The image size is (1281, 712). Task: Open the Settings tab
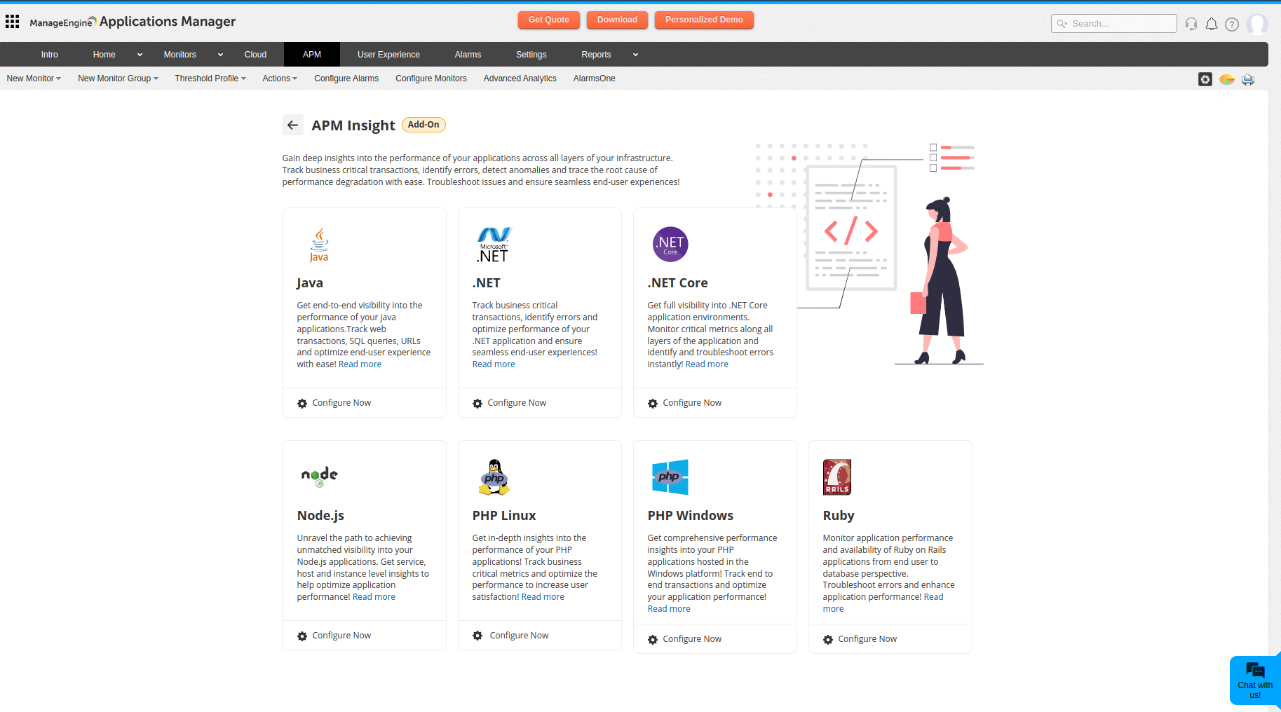531,55
